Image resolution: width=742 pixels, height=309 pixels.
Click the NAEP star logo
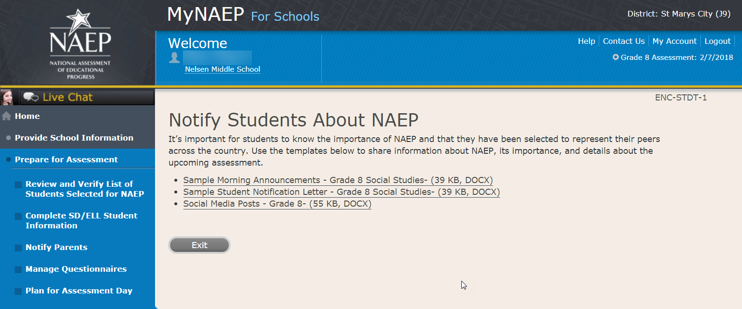(80, 44)
